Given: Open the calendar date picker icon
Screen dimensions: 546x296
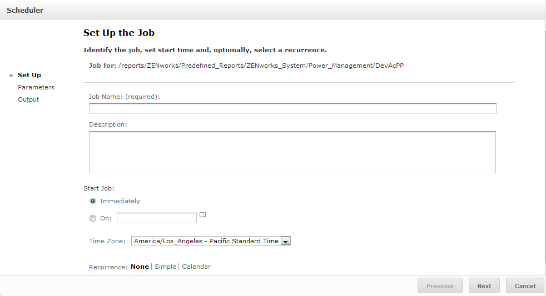Looking at the screenshot, I should pyautogui.click(x=203, y=214).
